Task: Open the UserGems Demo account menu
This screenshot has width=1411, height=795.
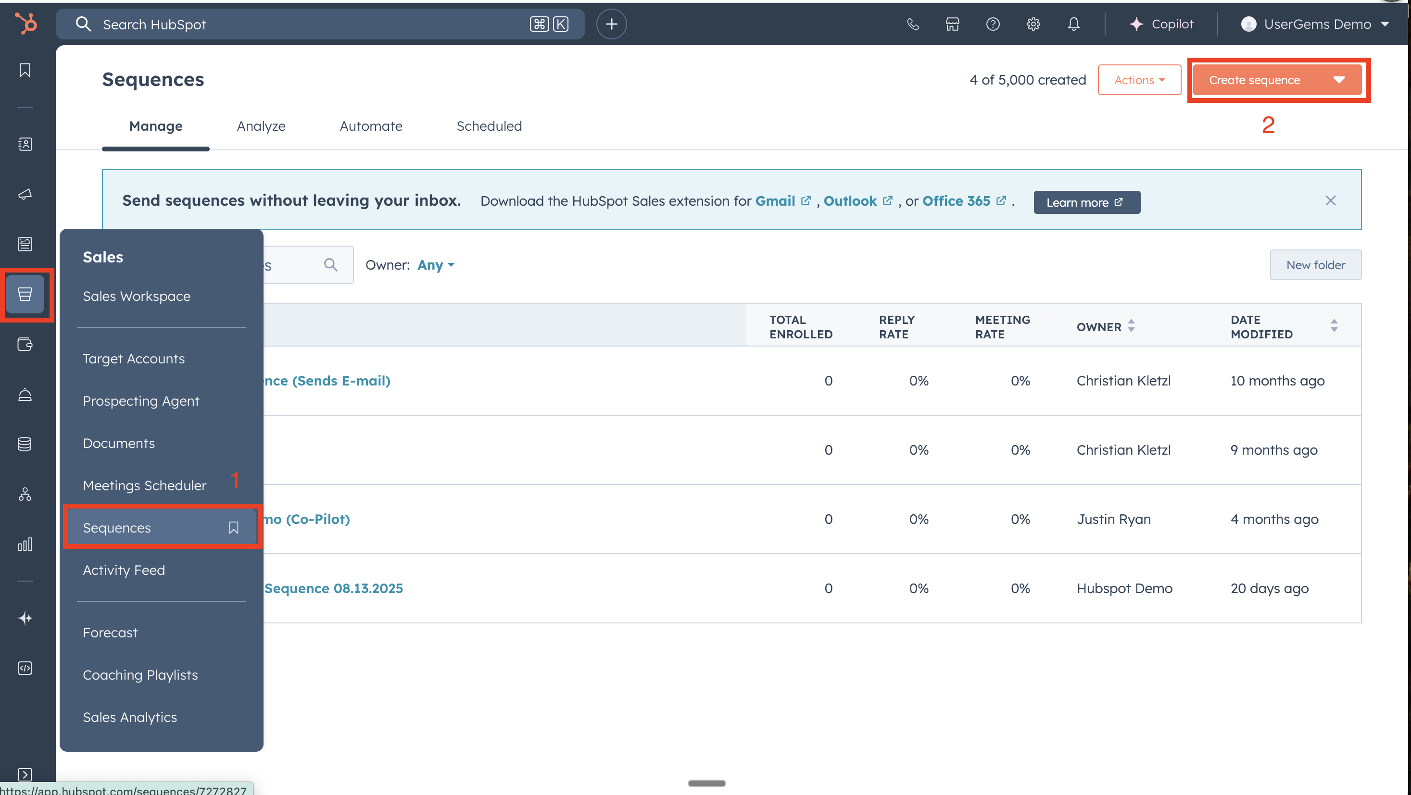Action: pyautogui.click(x=1315, y=24)
